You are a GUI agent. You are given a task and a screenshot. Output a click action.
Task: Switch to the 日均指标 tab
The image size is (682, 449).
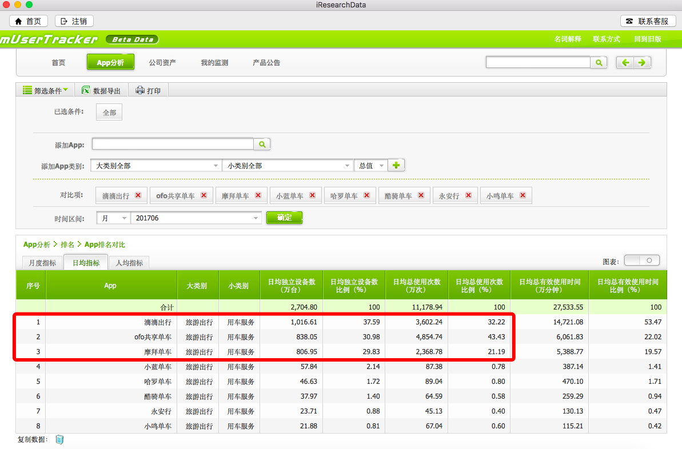coord(86,263)
